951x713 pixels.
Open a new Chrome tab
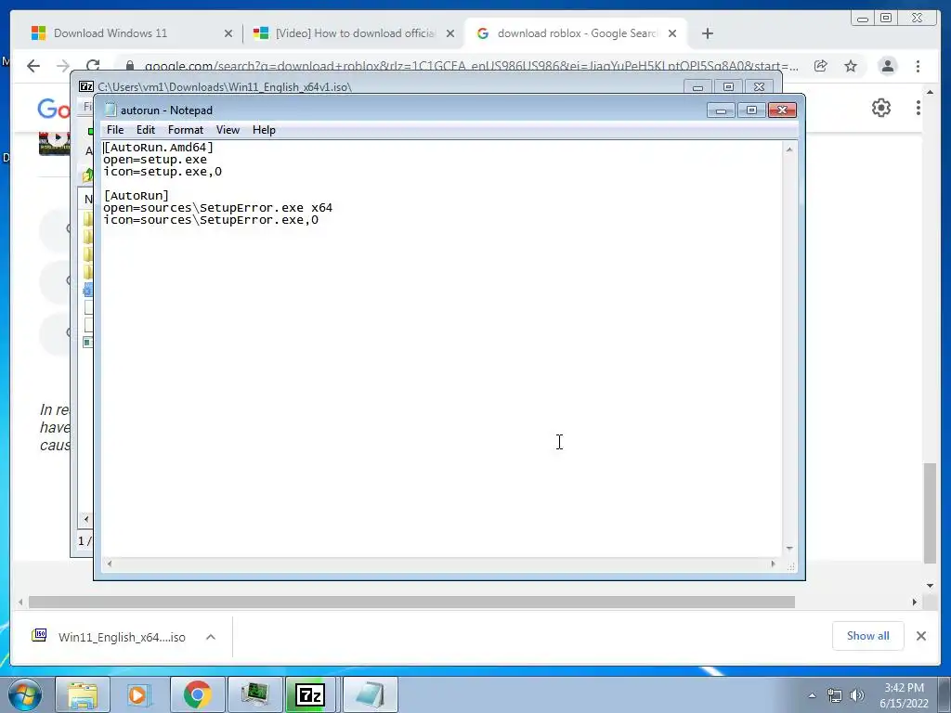pyautogui.click(x=707, y=33)
